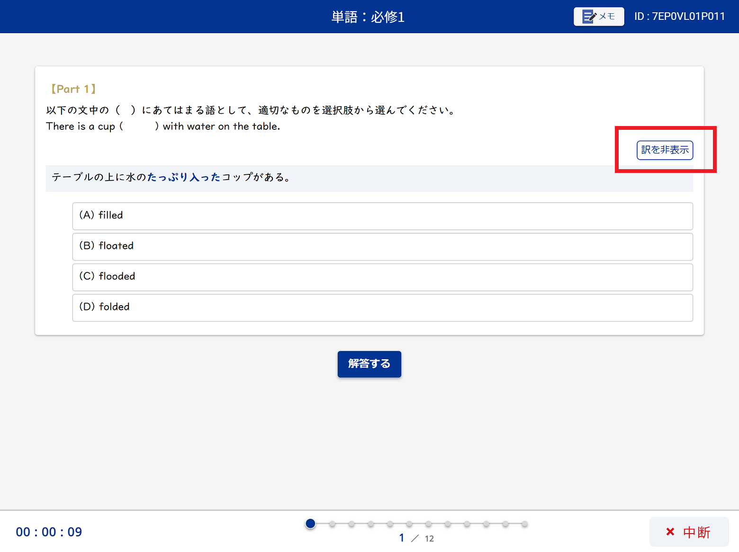Click the elapsed timer 00:00:09
This screenshot has width=739, height=552.
tap(49, 532)
